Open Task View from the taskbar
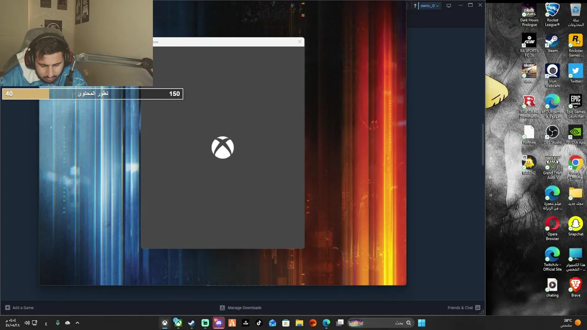This screenshot has width=587, height=330. [340, 323]
